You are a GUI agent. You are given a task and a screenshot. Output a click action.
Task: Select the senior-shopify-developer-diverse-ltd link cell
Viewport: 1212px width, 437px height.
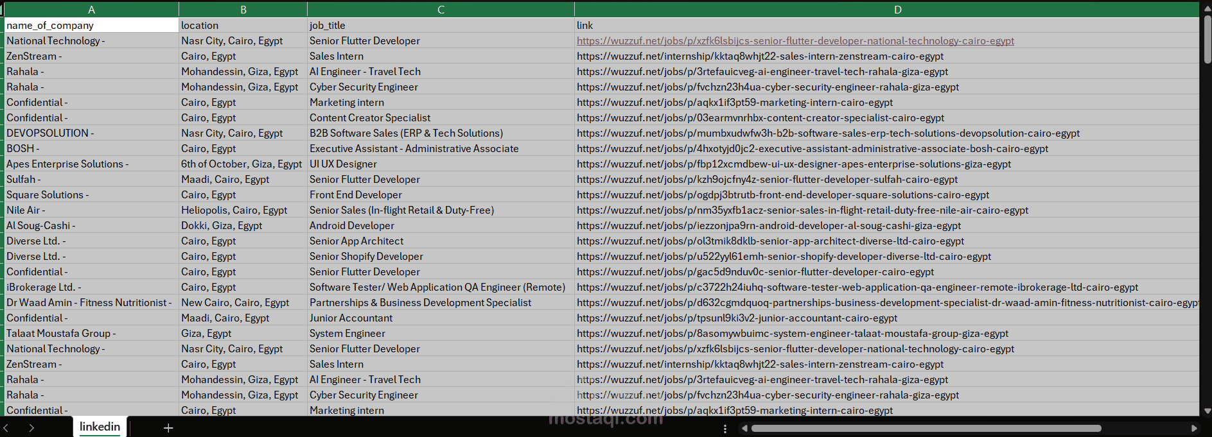click(886, 256)
